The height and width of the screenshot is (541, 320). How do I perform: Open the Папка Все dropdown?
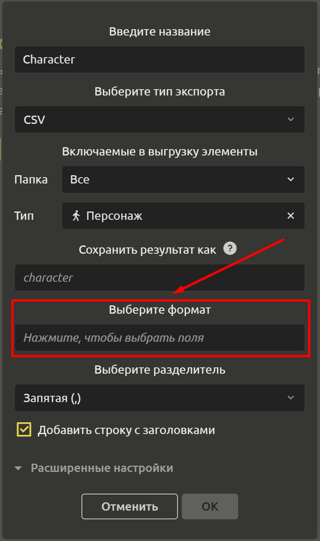183,180
